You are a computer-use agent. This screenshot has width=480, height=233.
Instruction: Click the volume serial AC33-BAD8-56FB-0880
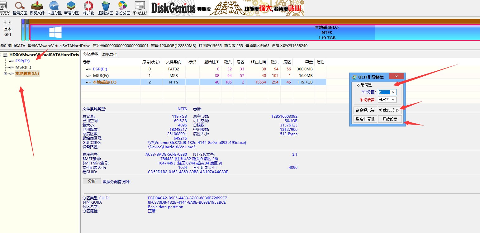coord(166,155)
